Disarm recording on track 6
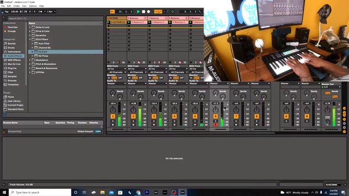Screen dimensions: 349x196 [x=215, y=125]
